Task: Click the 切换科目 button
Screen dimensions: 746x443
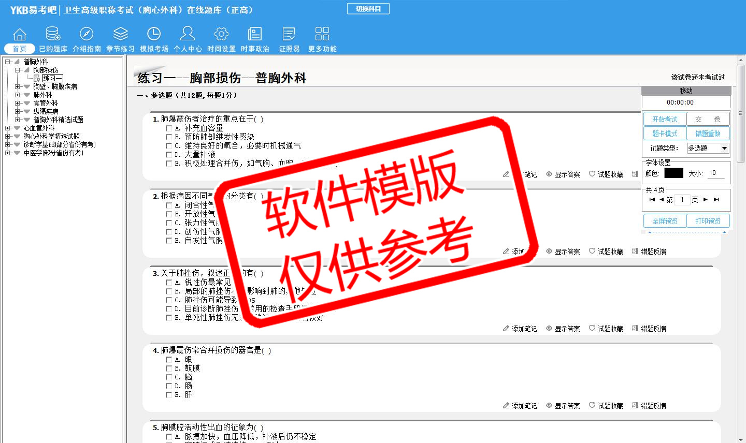Action: [x=368, y=9]
